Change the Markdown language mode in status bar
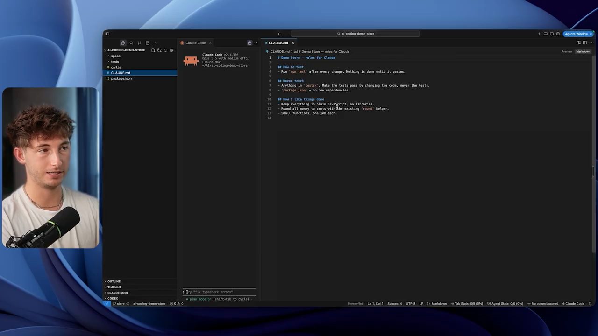The image size is (598, 336). coord(439,304)
